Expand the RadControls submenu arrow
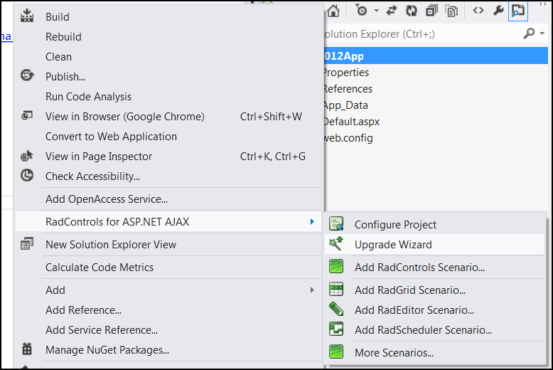Image resolution: width=553 pixels, height=370 pixels. pyautogui.click(x=312, y=222)
